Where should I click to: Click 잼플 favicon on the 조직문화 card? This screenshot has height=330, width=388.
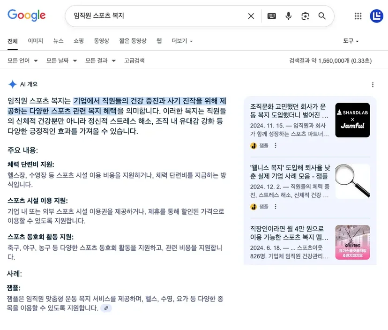(254, 146)
